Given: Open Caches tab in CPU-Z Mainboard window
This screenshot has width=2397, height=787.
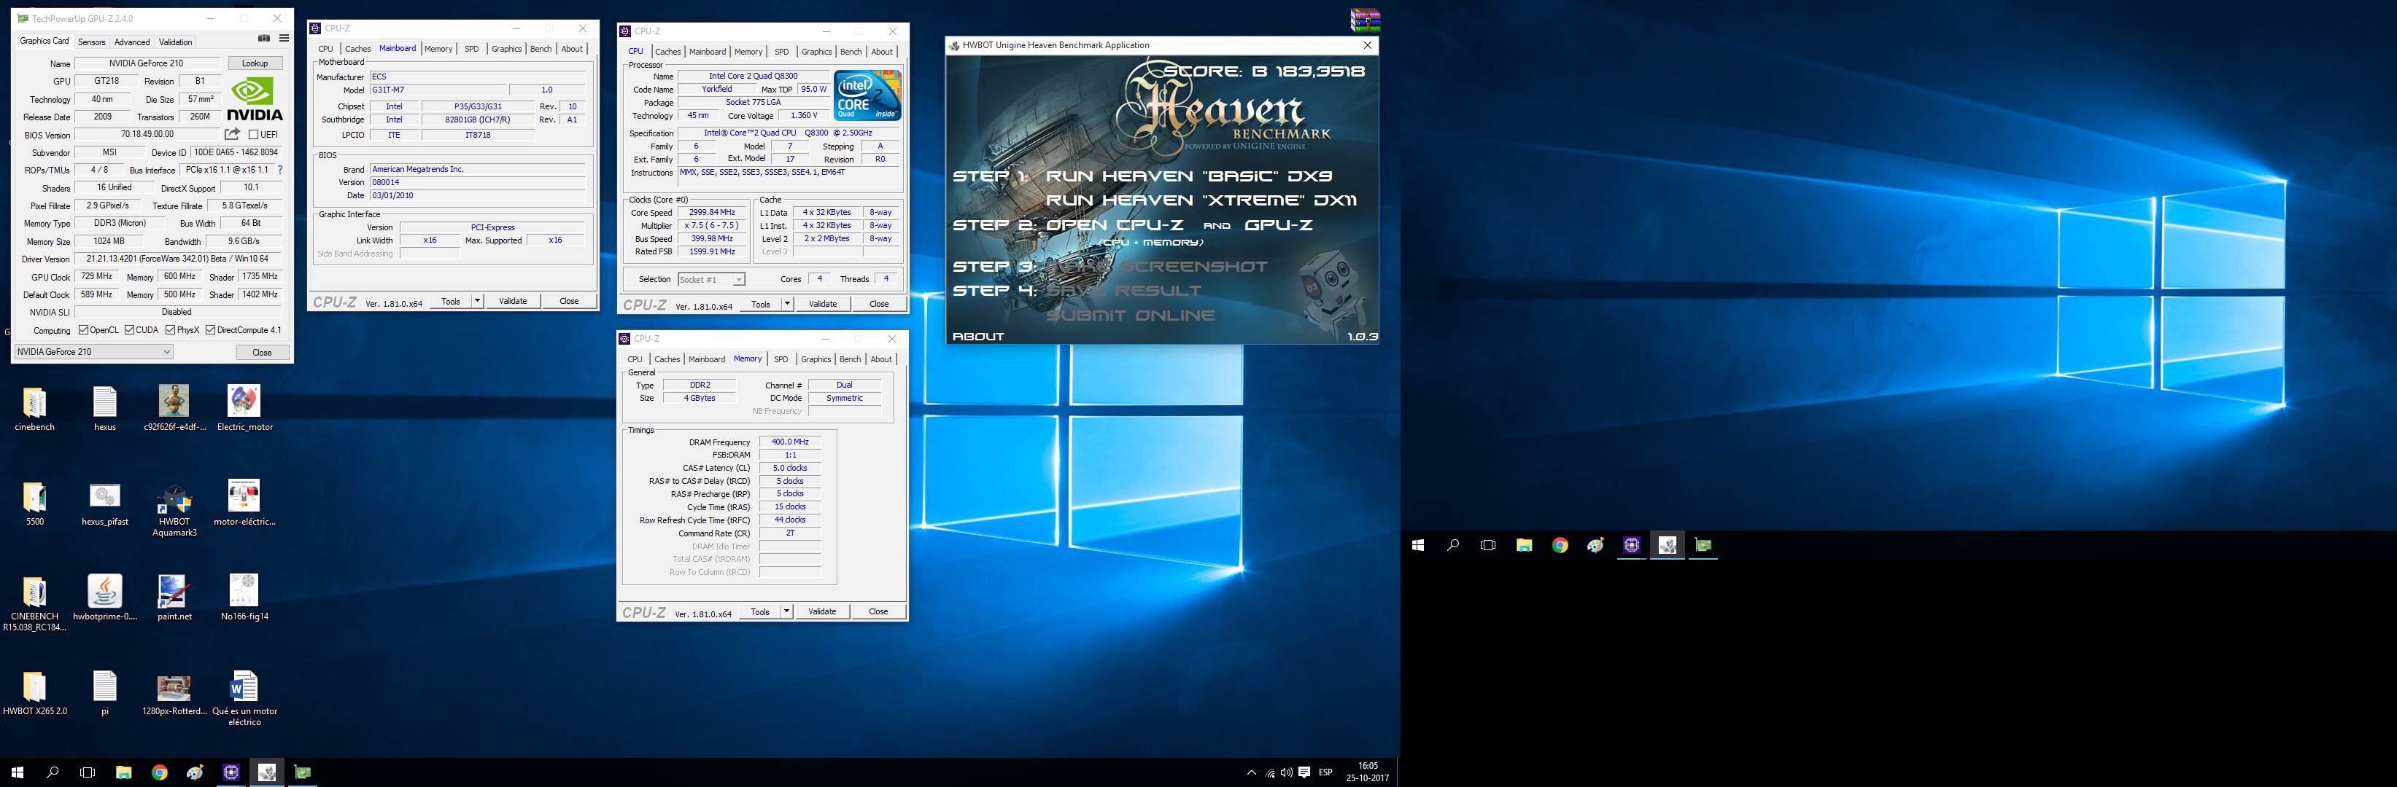Looking at the screenshot, I should pos(358,50).
